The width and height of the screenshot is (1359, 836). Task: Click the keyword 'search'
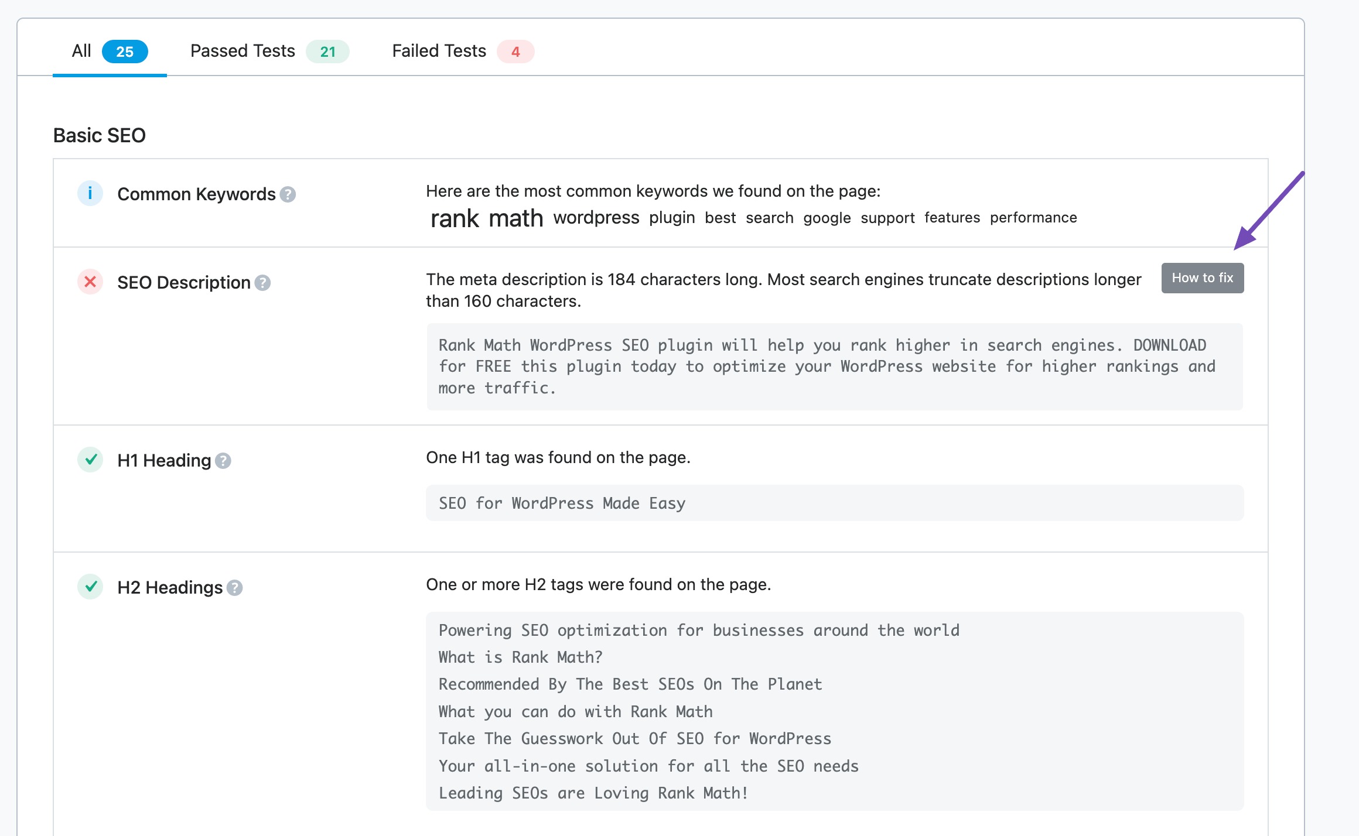coord(769,218)
